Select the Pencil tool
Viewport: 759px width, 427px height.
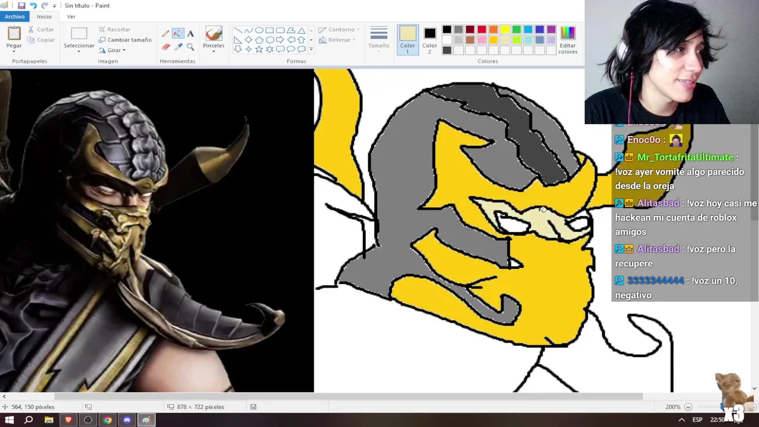click(x=166, y=34)
